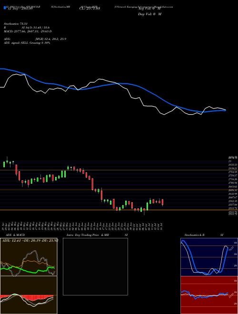Click the blue-background Stochastics chart panel

tap(209, 257)
